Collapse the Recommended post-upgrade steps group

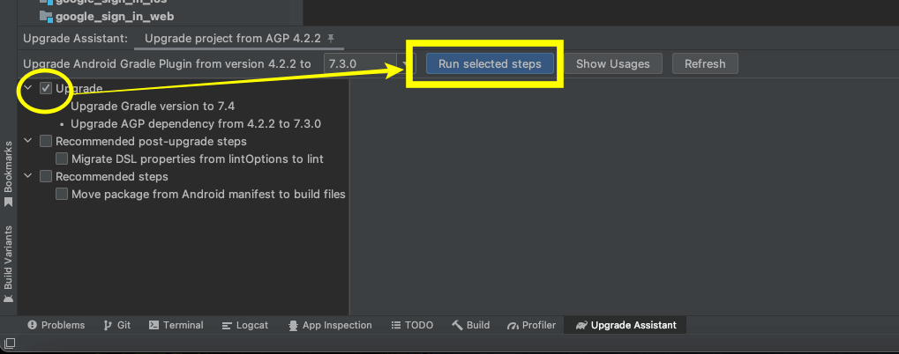27,141
